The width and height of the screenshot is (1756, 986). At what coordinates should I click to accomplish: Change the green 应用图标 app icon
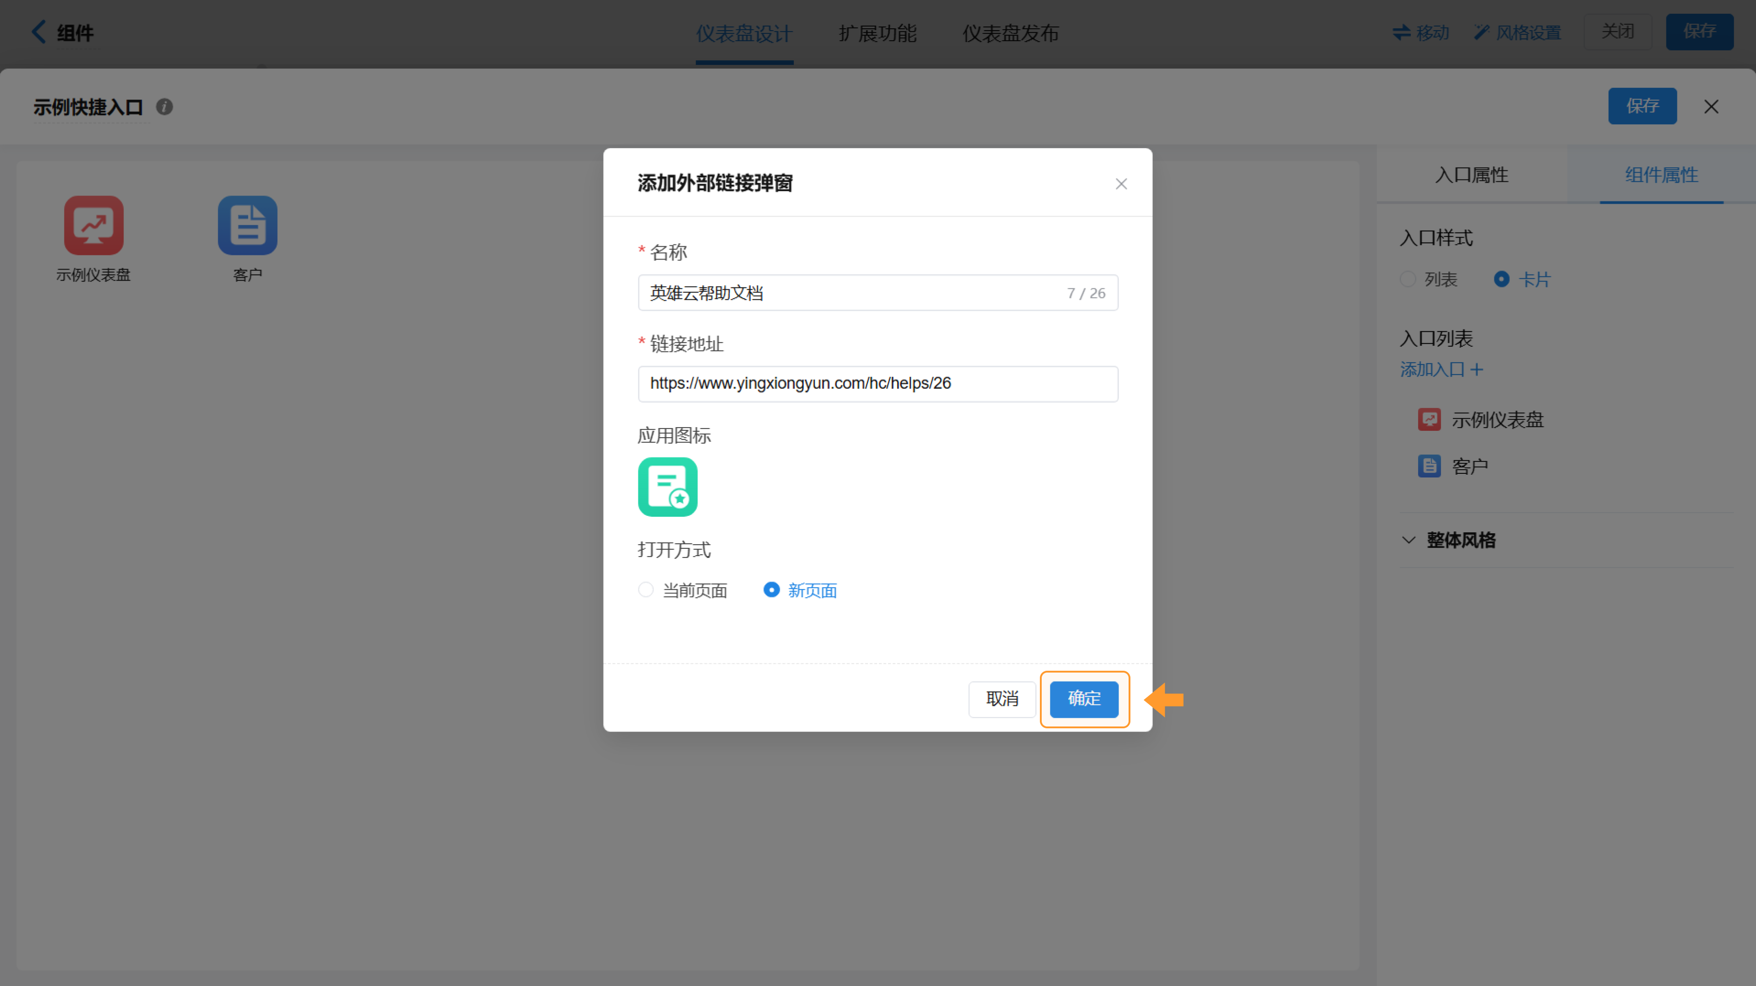point(667,487)
